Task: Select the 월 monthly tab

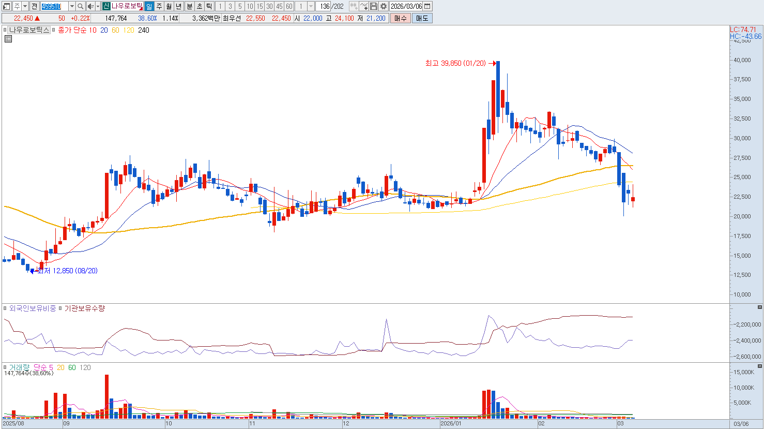Action: (169, 6)
